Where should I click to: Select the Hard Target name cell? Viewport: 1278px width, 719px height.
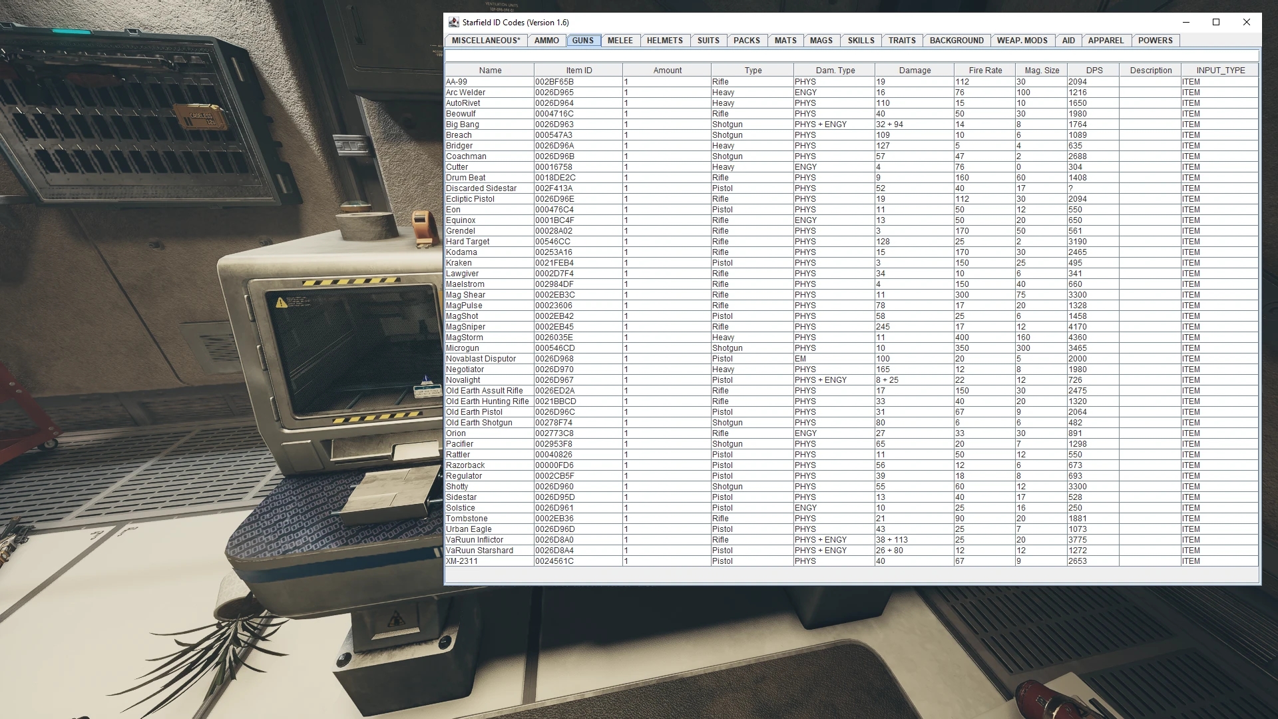tap(489, 242)
